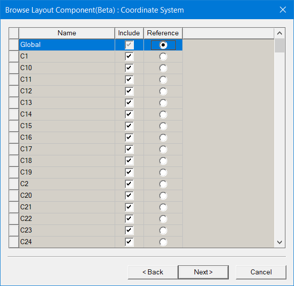Go back with the Back button
This screenshot has height=286, width=294.
coord(153,272)
